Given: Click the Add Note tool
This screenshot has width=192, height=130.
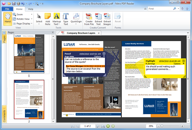Looking at the screenshot, I should [48, 19].
